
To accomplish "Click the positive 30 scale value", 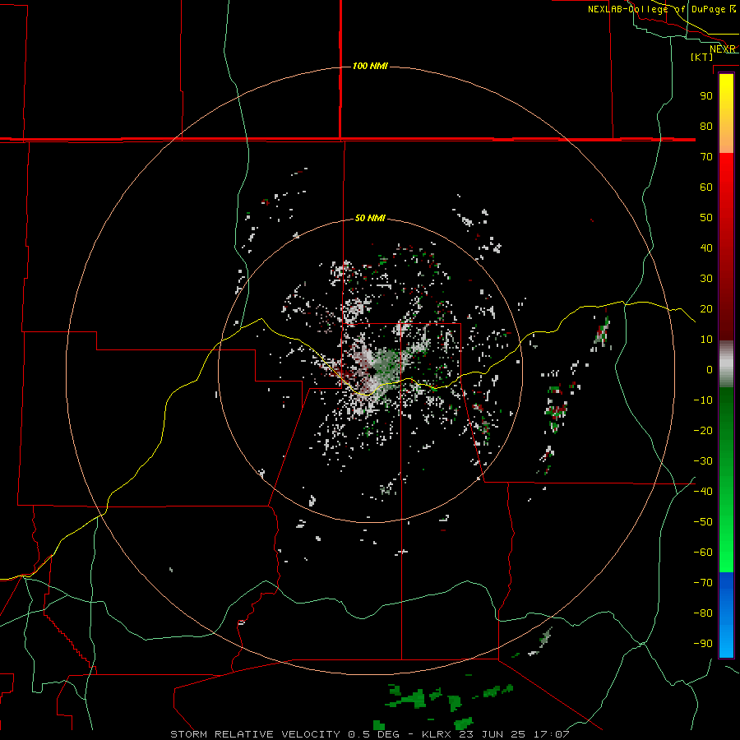I will (706, 279).
